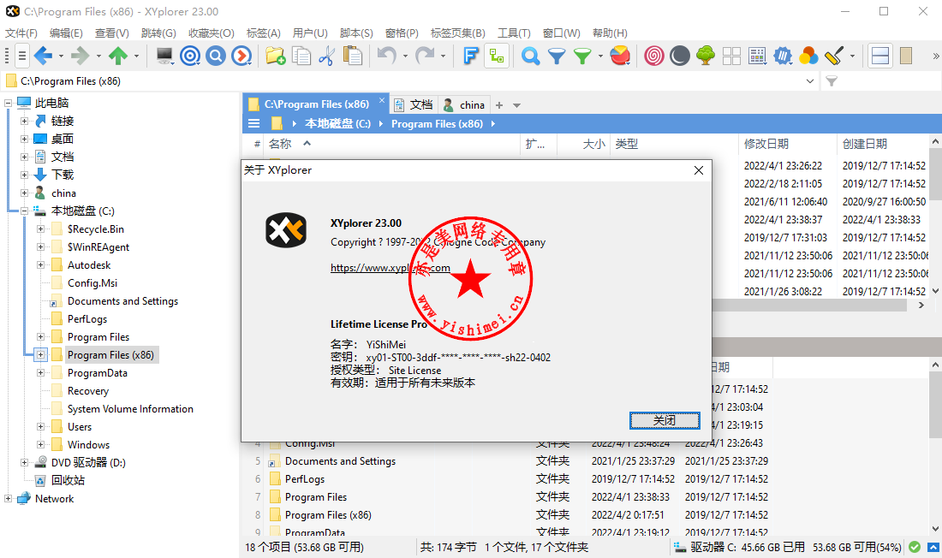Click the blue badge configuration icon
The width and height of the screenshot is (942, 558).
(x=783, y=56)
